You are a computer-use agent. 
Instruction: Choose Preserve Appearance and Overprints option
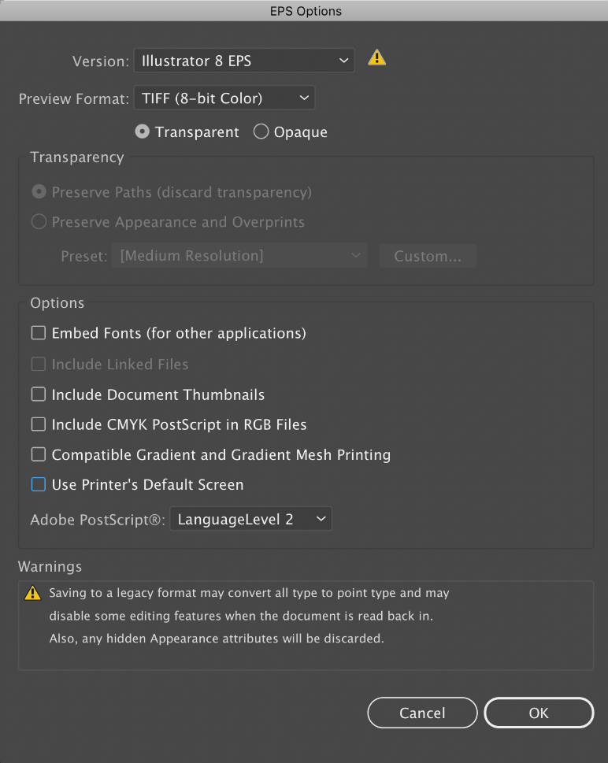pyautogui.click(x=39, y=222)
